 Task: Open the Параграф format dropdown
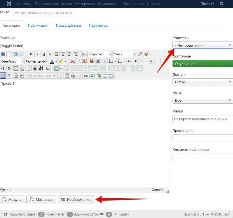point(100,54)
